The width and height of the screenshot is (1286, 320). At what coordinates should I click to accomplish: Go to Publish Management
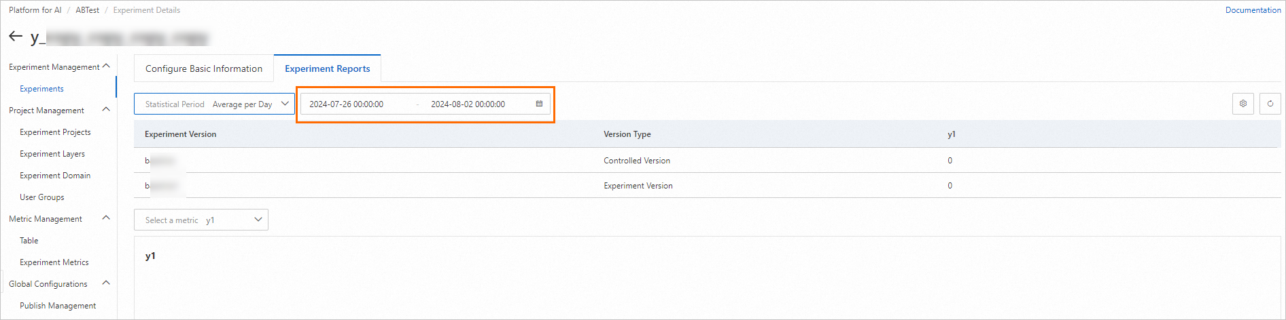coord(58,306)
